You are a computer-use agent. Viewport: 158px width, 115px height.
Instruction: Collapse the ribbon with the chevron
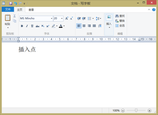click(x=149, y=10)
